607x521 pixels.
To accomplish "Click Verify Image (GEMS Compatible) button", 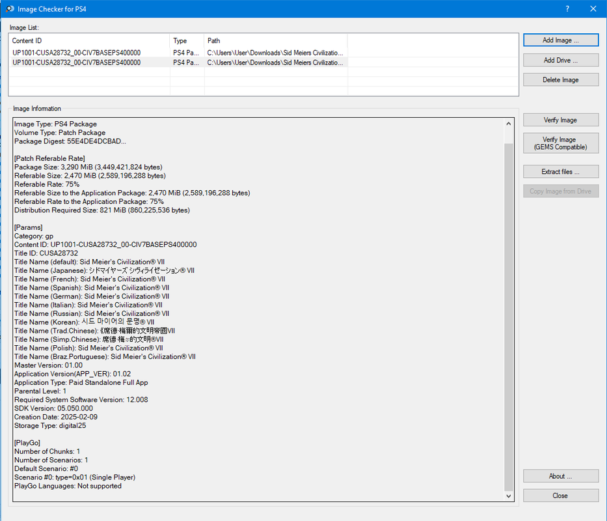I will tap(561, 143).
